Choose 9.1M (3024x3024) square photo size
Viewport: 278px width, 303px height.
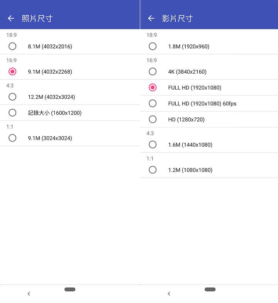click(12, 138)
